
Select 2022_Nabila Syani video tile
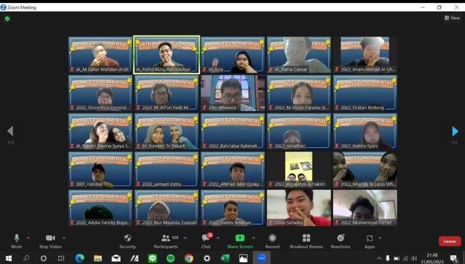[x=365, y=131]
